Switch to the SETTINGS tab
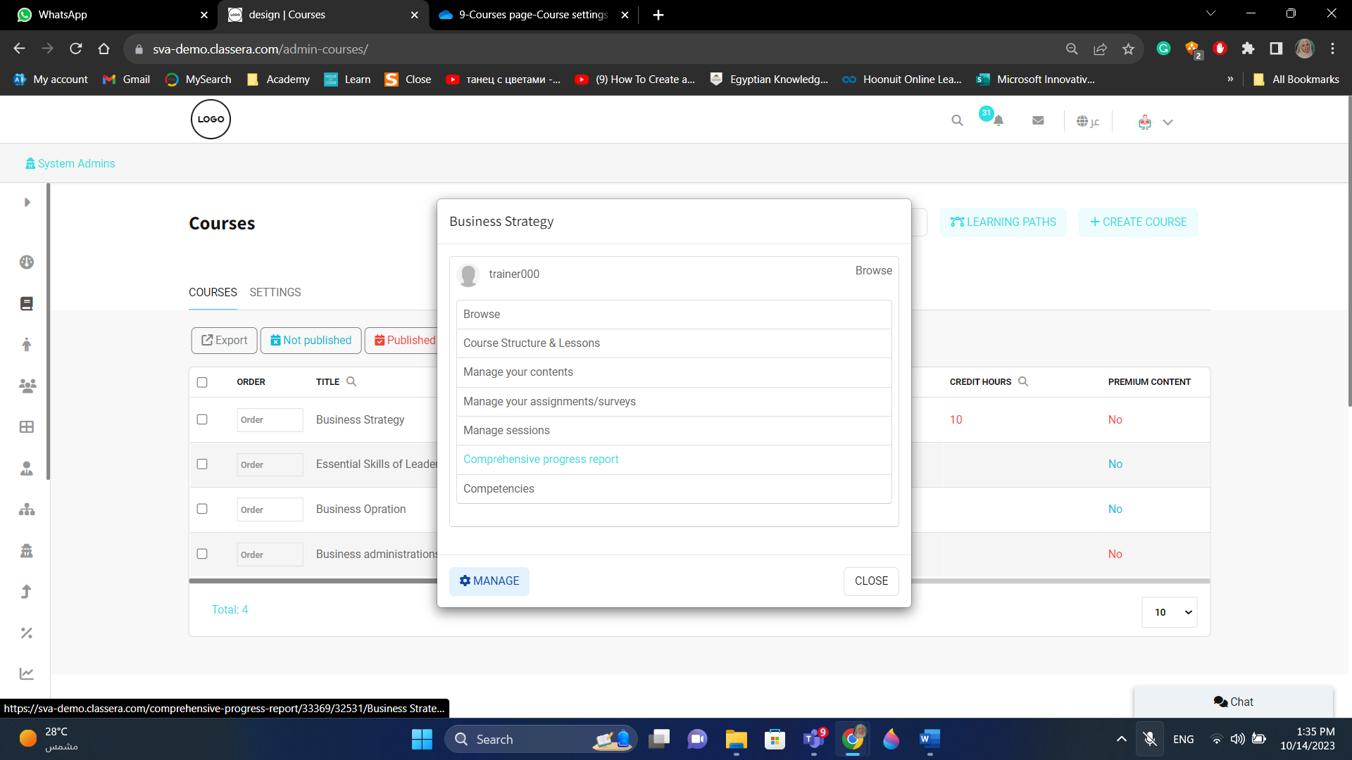Screen dimensions: 1352x760 point(275,292)
